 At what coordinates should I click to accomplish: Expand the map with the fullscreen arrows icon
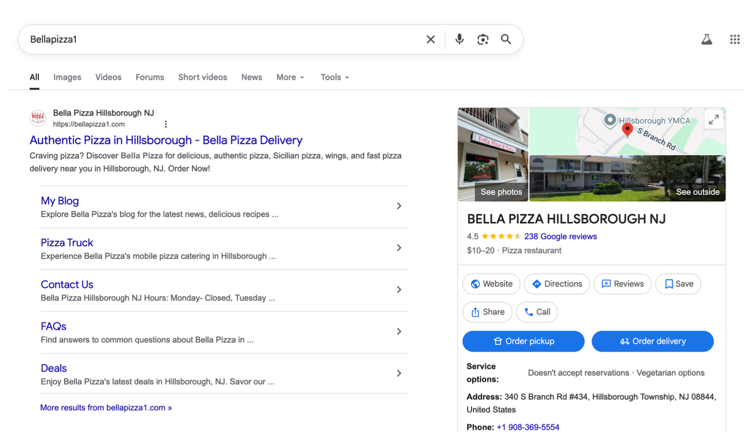[x=714, y=120]
